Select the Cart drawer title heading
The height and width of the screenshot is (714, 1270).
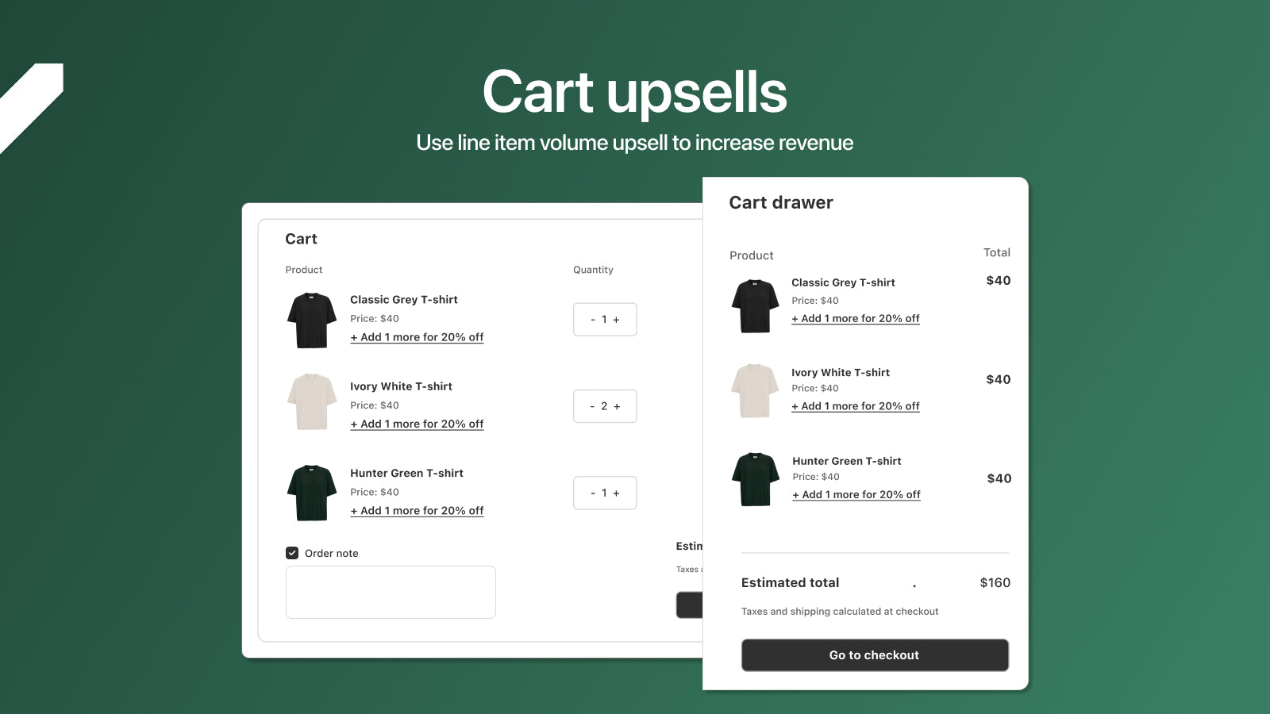click(x=780, y=202)
